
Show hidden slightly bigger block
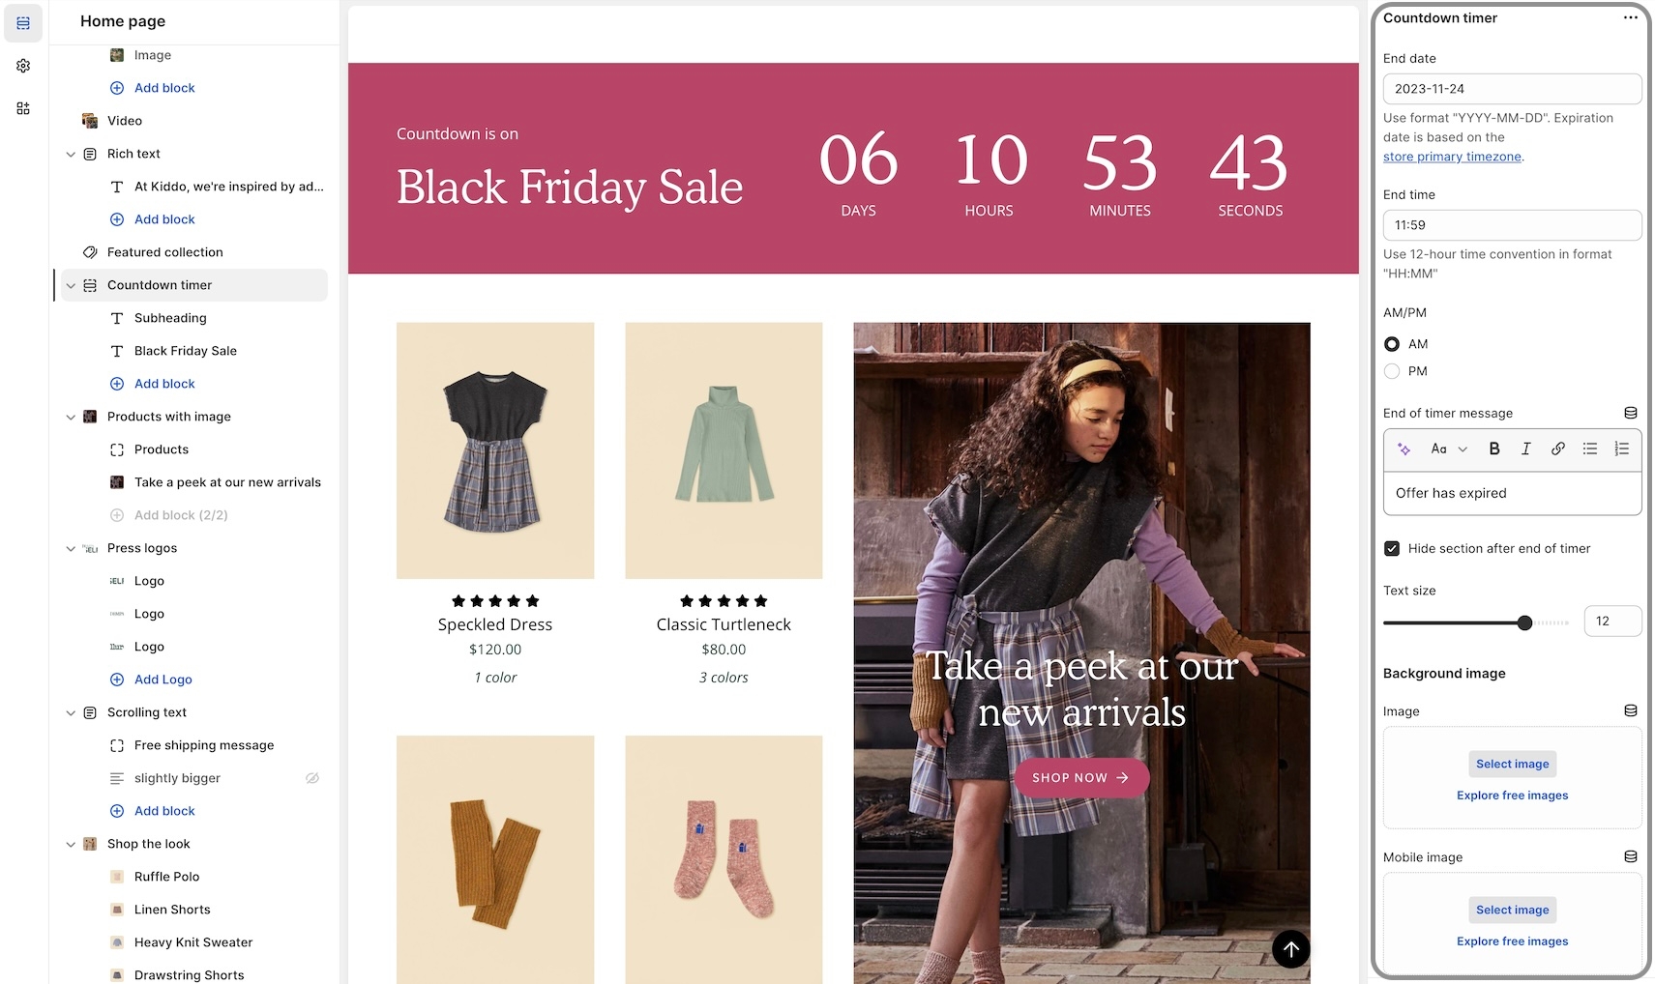click(312, 778)
